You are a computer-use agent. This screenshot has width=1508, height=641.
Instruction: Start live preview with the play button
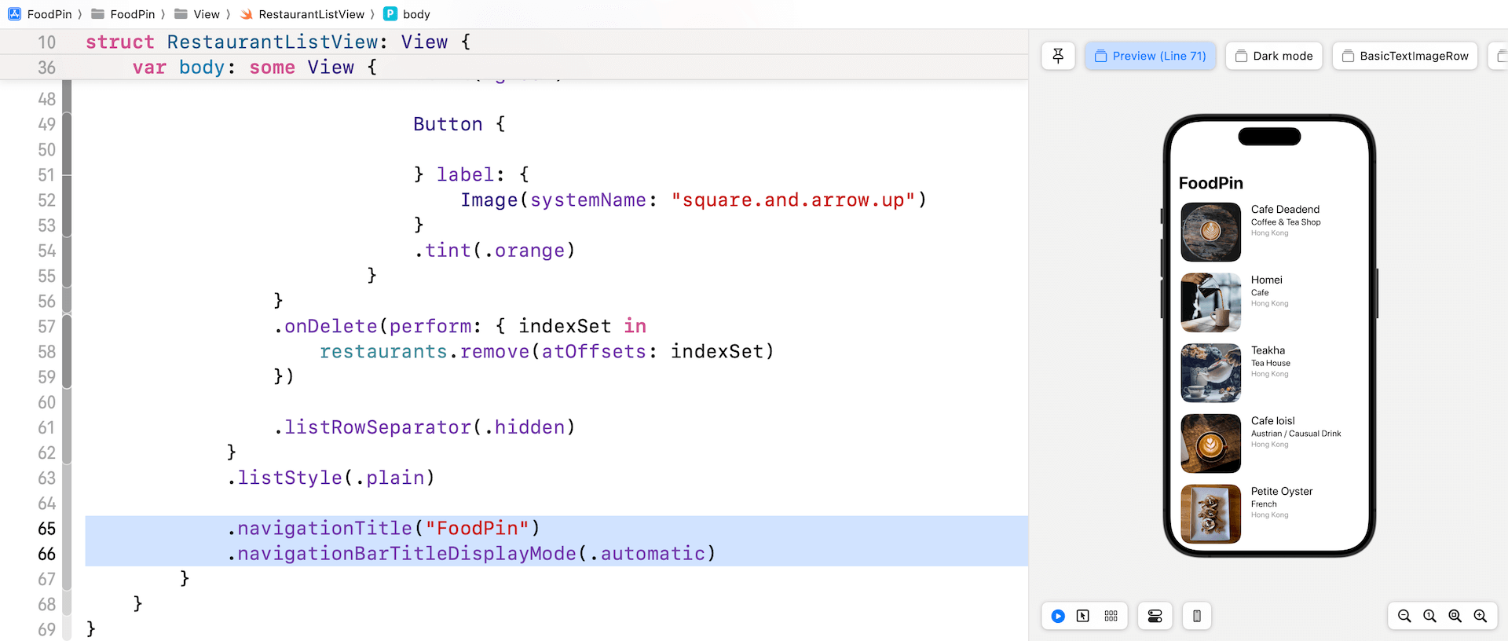click(1058, 617)
